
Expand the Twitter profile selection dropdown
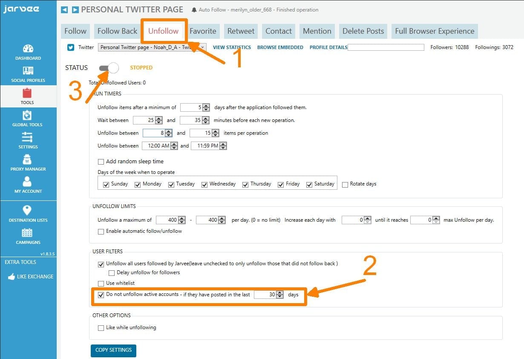coord(203,47)
